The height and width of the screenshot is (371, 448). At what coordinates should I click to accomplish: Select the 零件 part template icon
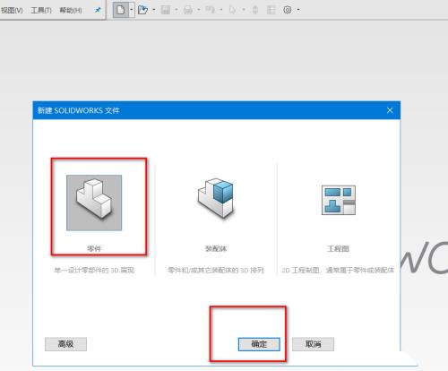(x=94, y=203)
